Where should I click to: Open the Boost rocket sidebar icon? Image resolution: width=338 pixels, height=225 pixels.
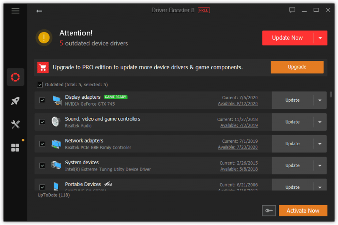tap(15, 101)
